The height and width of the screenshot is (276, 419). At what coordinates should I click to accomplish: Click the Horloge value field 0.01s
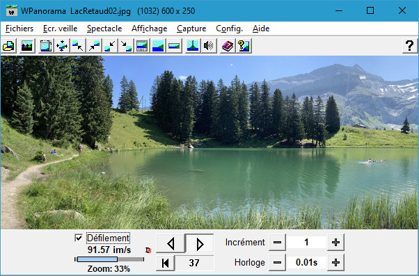[306, 262]
